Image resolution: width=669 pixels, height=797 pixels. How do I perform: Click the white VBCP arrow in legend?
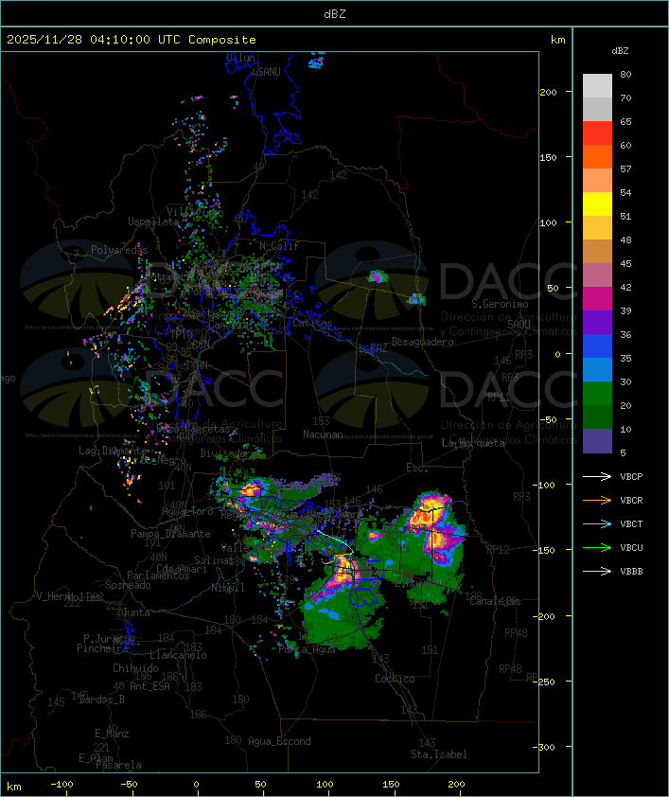pos(597,477)
